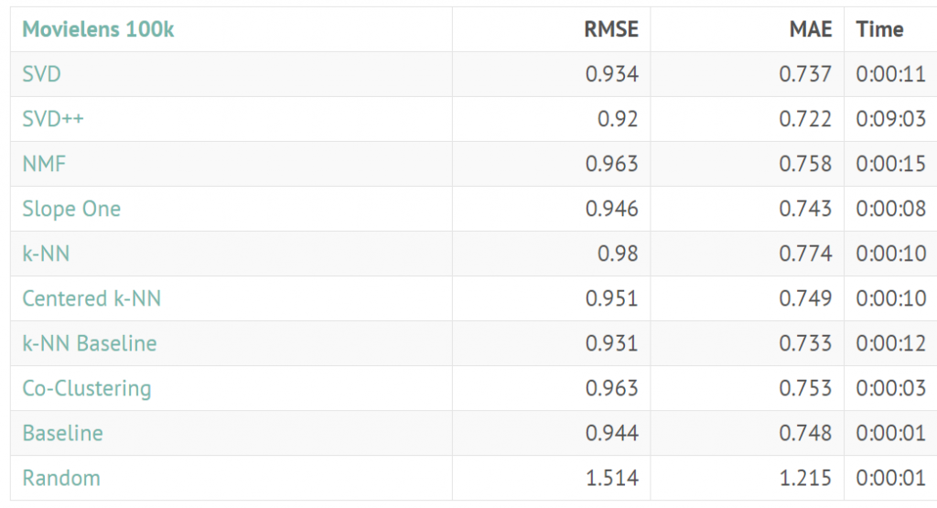Select the SVD++ time 0:09:03
937x508 pixels.
[x=891, y=119]
